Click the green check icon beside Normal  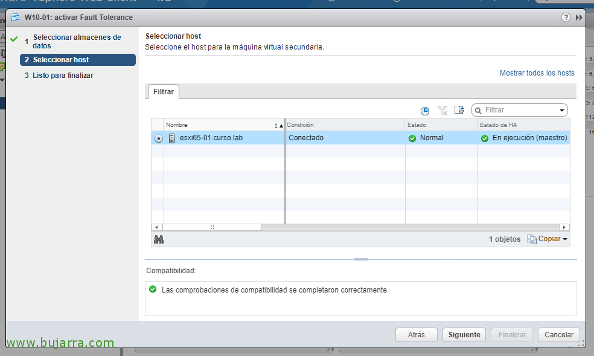412,138
